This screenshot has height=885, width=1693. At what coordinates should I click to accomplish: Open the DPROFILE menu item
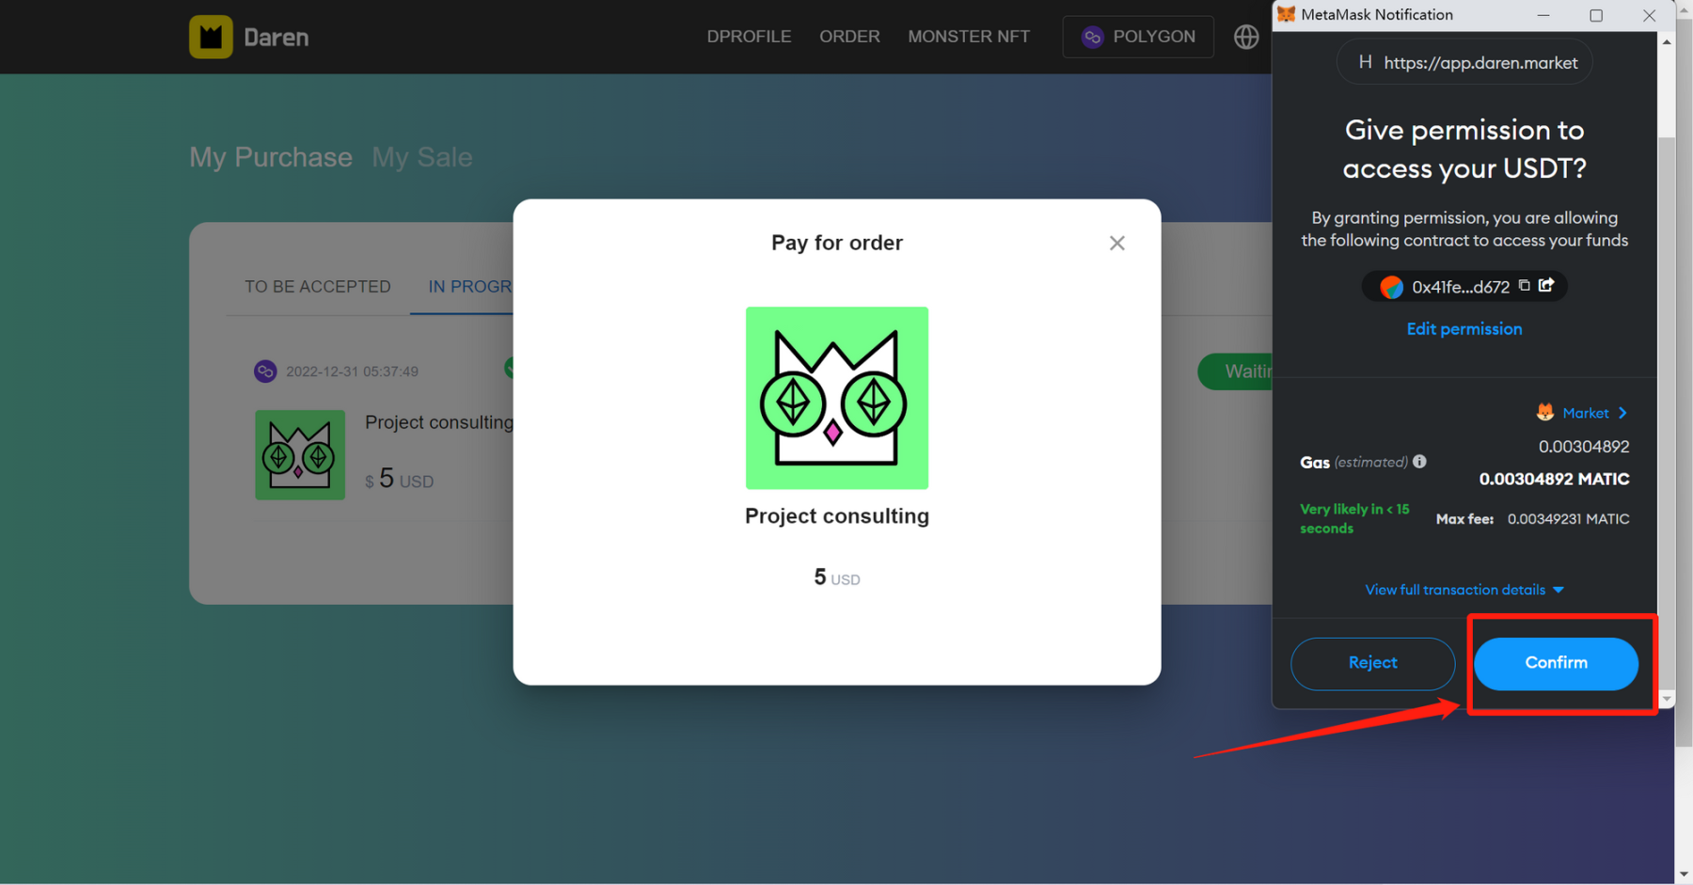pyautogui.click(x=749, y=37)
